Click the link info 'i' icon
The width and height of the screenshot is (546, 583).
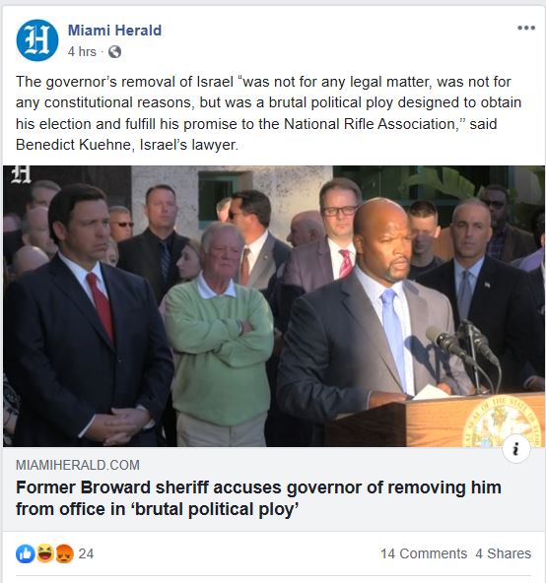click(x=515, y=449)
